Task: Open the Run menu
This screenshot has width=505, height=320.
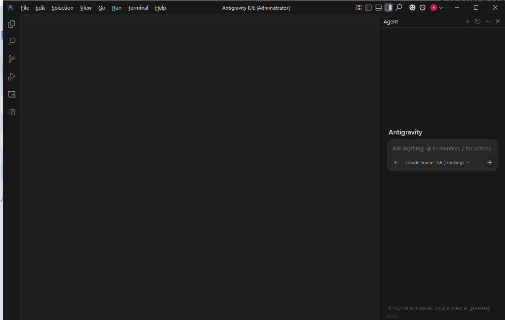Action: 117,8
